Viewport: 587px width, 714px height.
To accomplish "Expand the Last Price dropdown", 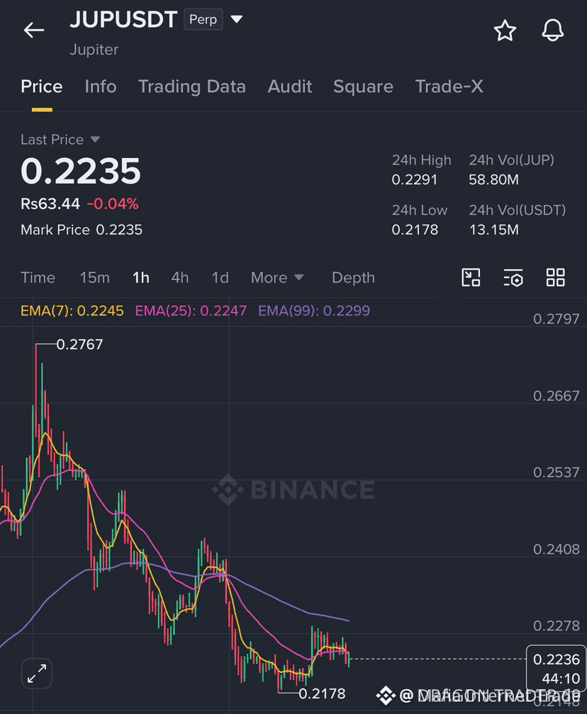I will (x=95, y=140).
